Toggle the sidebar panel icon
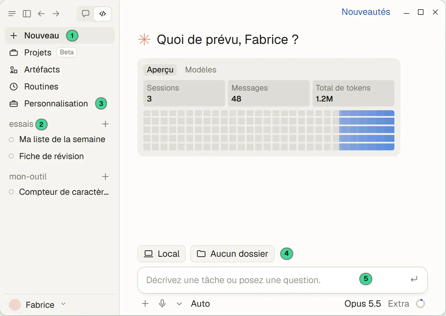The width and height of the screenshot is (446, 316). [27, 14]
